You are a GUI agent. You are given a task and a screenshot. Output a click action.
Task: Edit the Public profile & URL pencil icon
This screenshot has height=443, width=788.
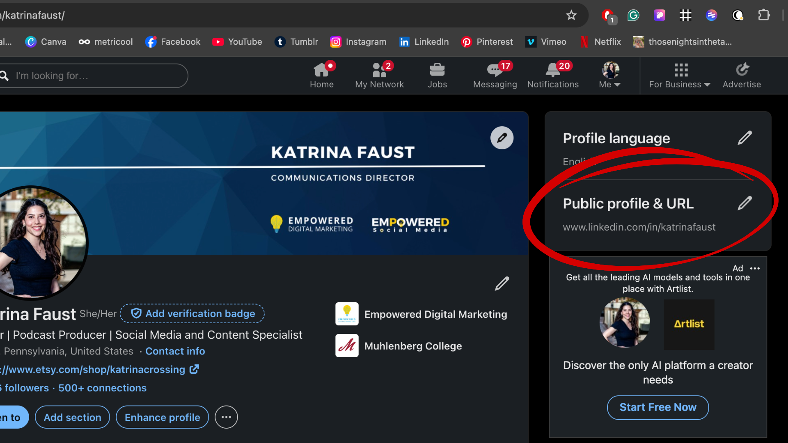(745, 203)
